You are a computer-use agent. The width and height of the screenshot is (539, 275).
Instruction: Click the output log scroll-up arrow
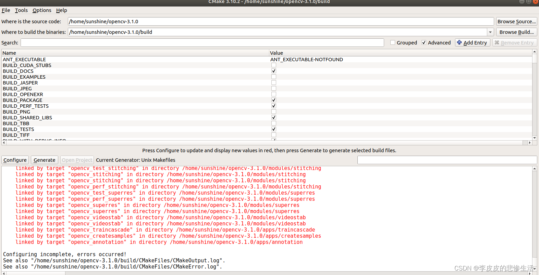click(x=534, y=169)
